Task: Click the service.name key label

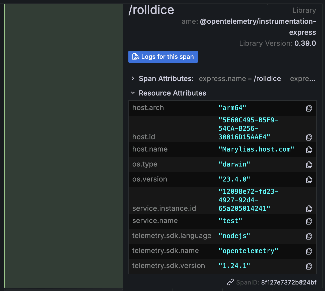Action: pyautogui.click(x=155, y=221)
